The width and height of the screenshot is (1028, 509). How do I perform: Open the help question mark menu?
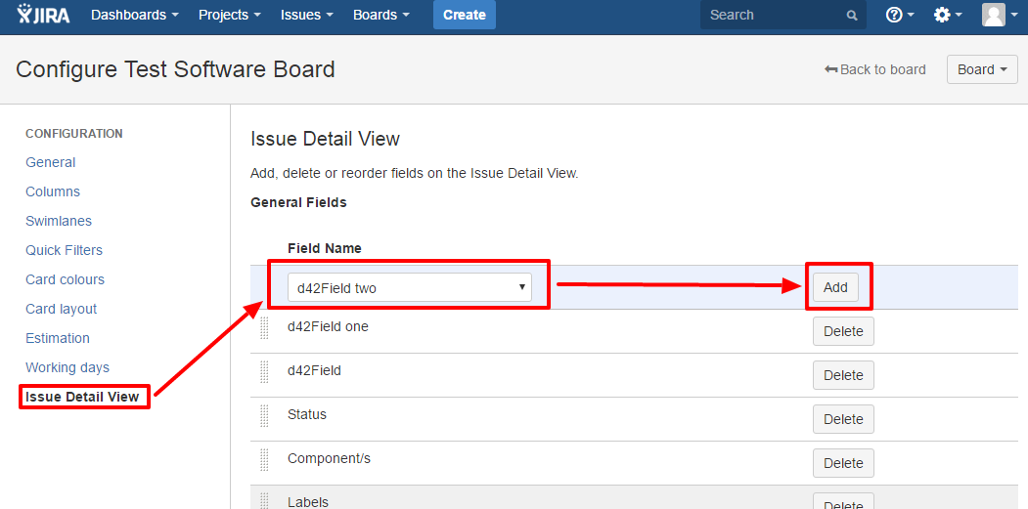[x=900, y=15]
